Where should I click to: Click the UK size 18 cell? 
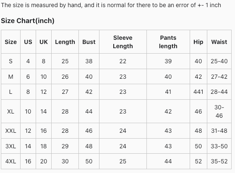tap(44, 146)
